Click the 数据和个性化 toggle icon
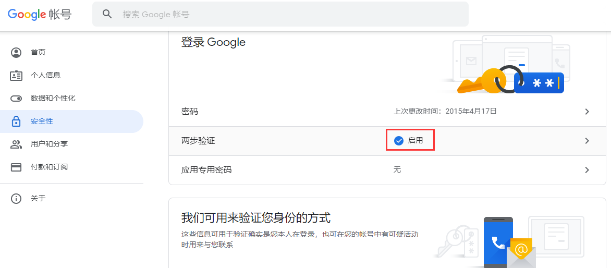 [x=16, y=99]
